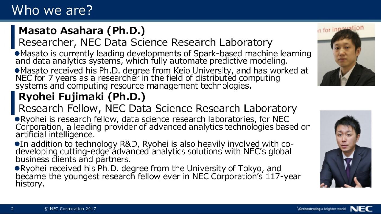This screenshot has height=214, width=381.
Task: Click the bullet starting "Ryohei received his Ph.D."
Action: tap(158, 176)
